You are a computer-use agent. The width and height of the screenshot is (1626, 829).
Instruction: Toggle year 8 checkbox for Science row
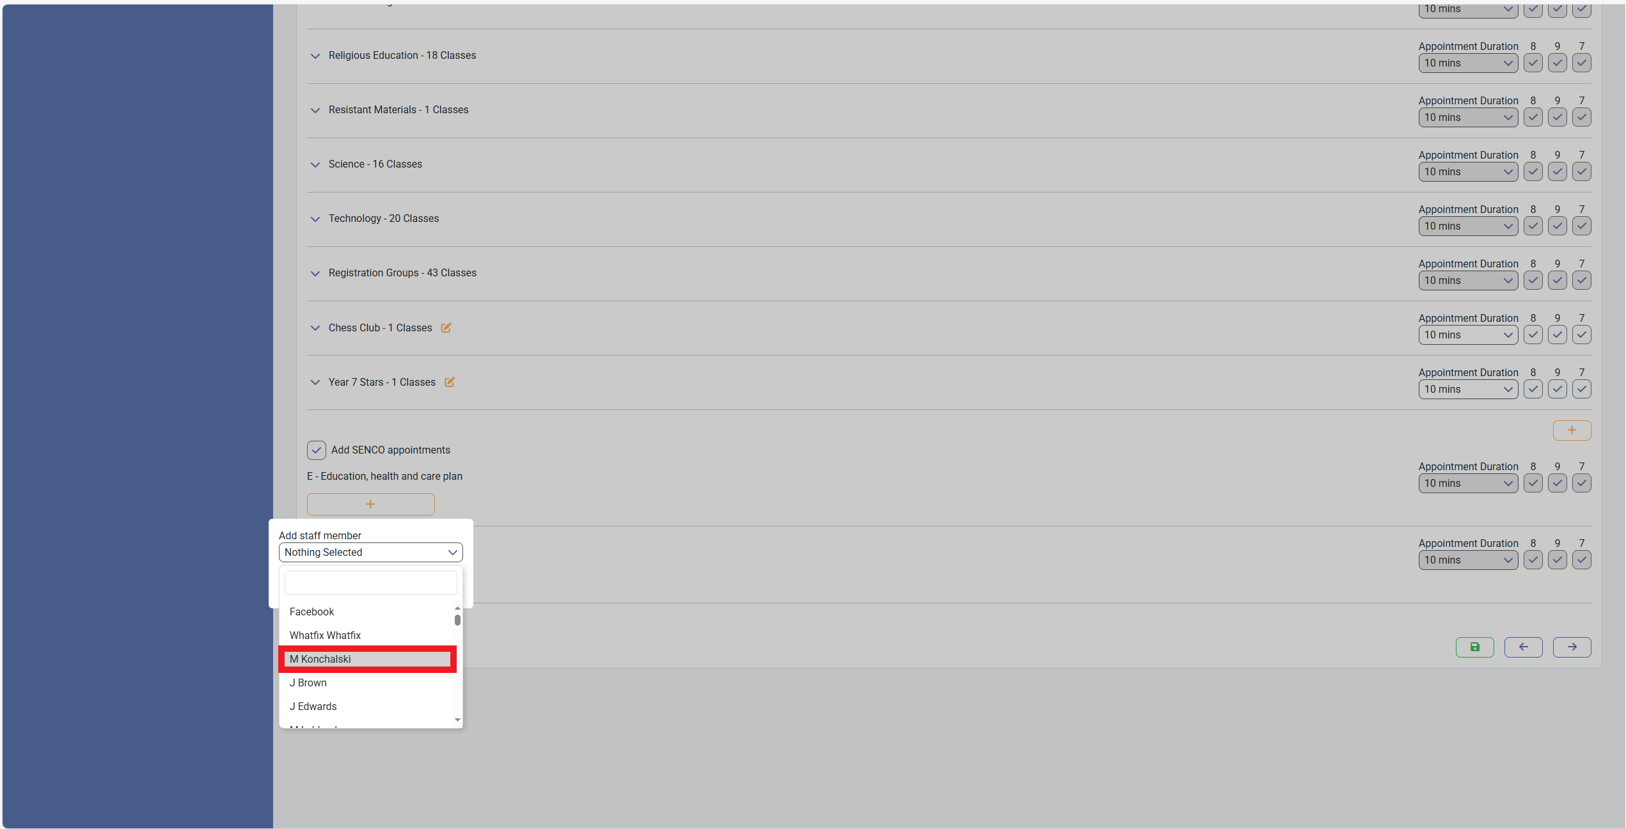(1533, 171)
